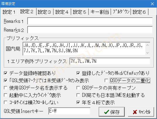Go to the 設定5 tab
Viewport: 157px width, 119px height.
[80, 12]
